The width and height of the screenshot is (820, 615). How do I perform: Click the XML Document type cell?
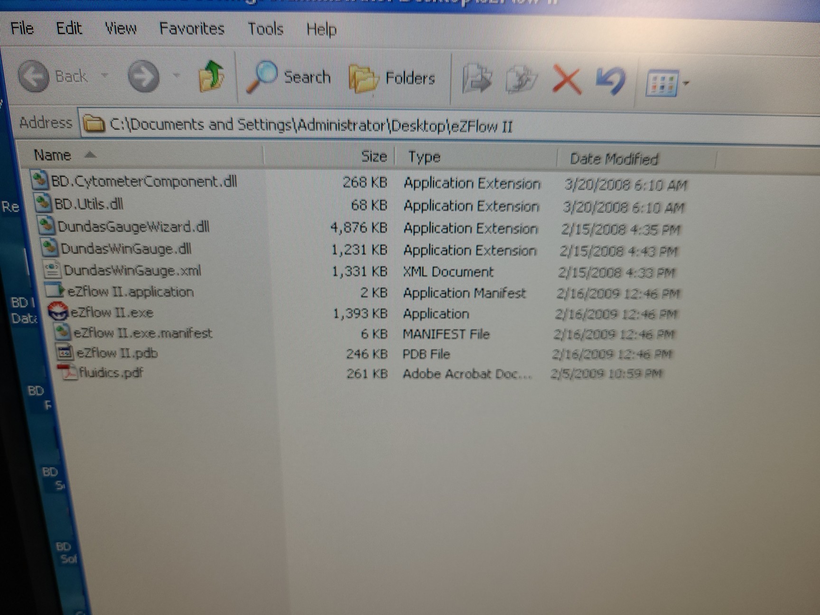point(448,271)
